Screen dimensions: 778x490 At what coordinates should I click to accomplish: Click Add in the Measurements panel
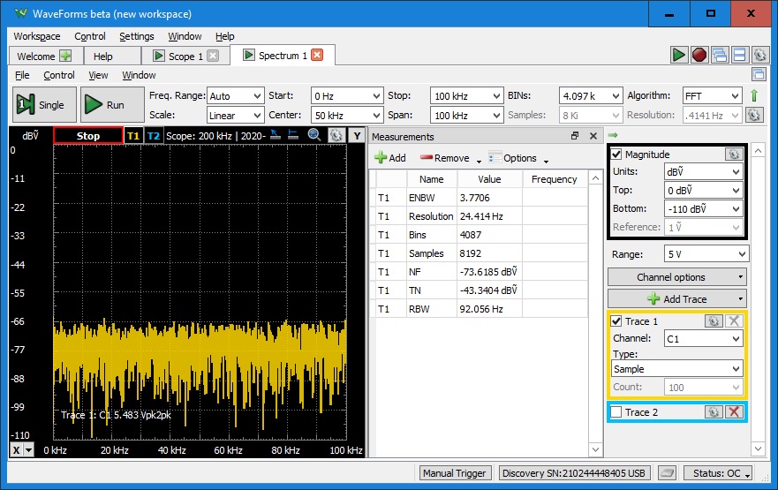coord(389,158)
